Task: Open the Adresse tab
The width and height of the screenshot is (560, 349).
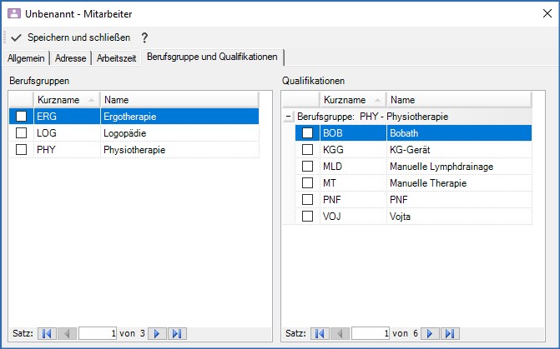Action: [x=70, y=58]
